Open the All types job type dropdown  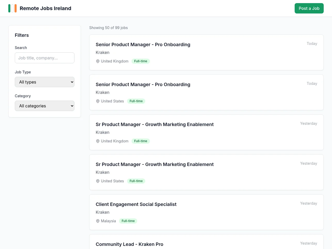pyautogui.click(x=45, y=82)
